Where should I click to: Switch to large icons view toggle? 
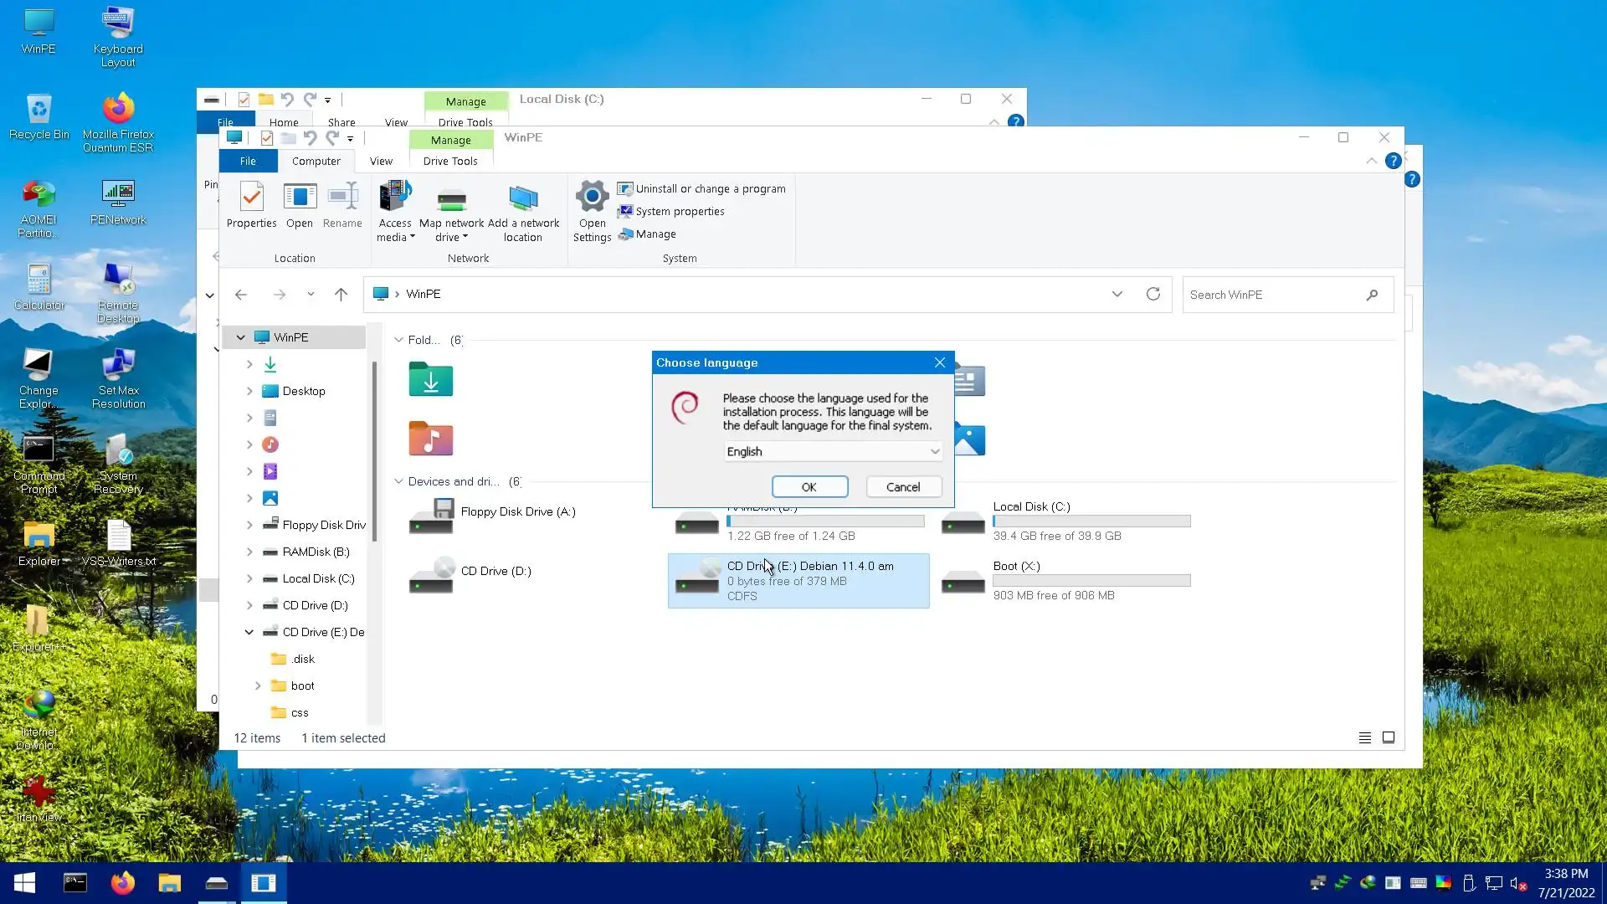point(1389,737)
